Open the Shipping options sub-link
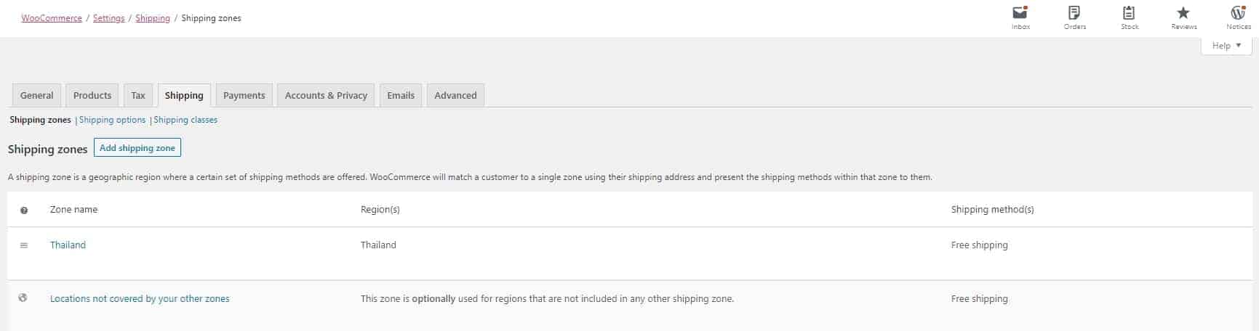 112,120
